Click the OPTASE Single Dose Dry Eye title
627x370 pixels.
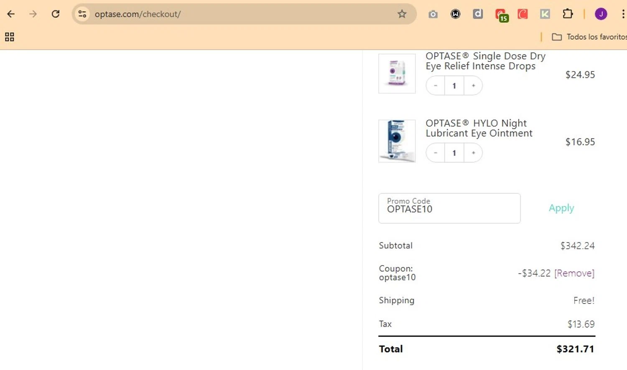coord(485,61)
